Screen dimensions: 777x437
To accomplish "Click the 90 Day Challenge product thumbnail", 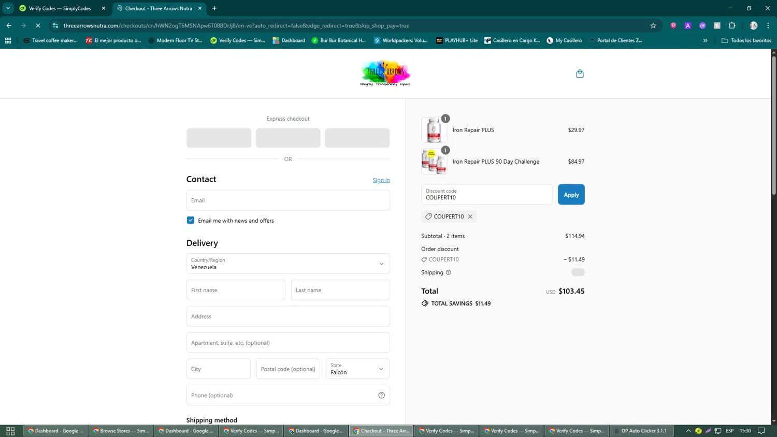I will point(434,162).
